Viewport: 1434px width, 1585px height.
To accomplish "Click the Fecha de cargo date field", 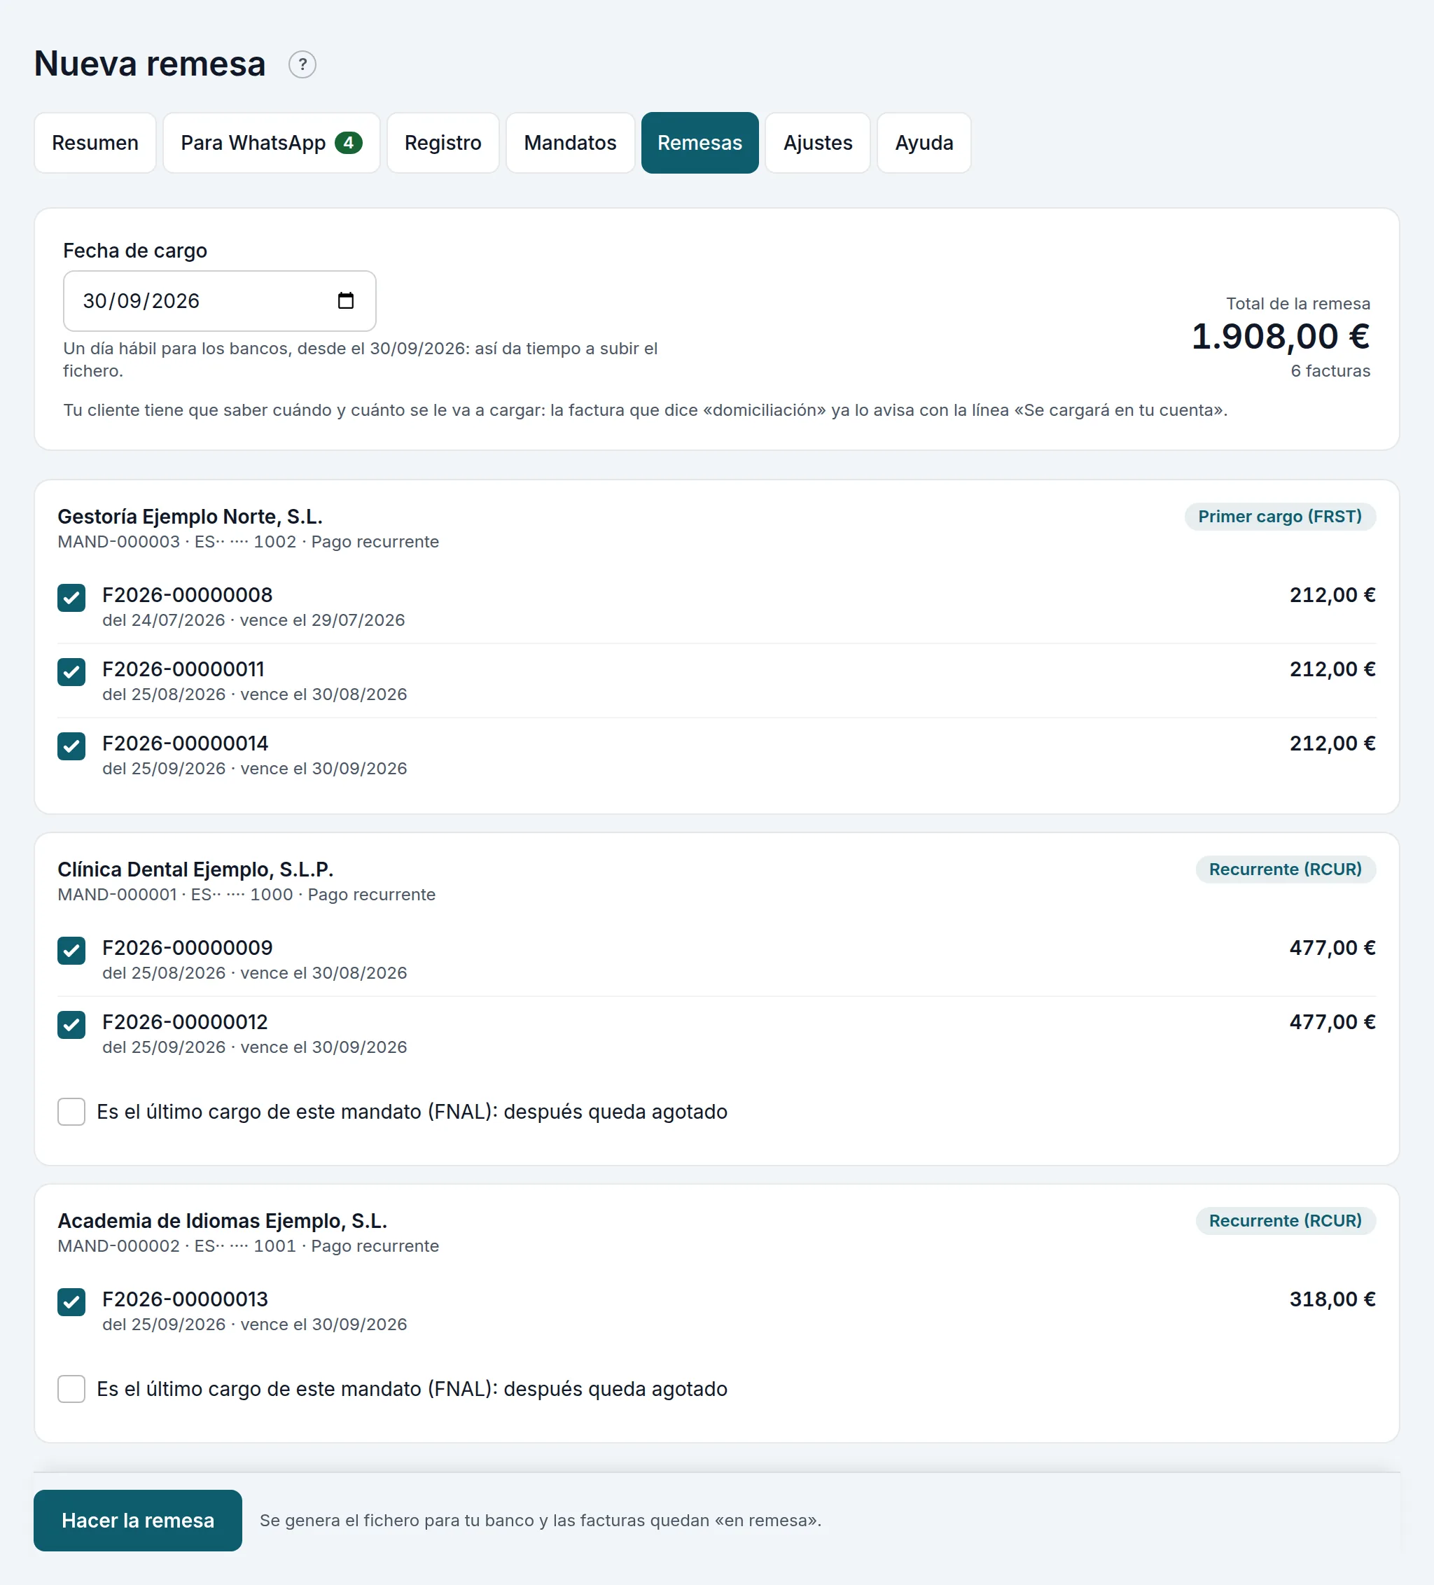I will pyautogui.click(x=219, y=301).
